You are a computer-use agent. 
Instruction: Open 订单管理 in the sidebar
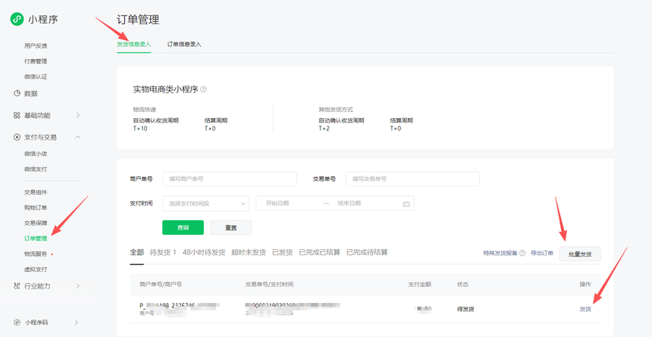pos(36,239)
